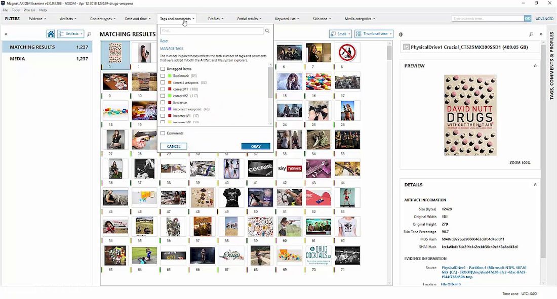Screen dimensions: 557x299
Task: Open the PhysicalDrive1 source path link
Action: click(484, 272)
